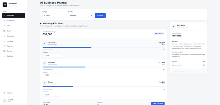Click the Sales chart icon in sidebar
This screenshot has height=105, width=220.
(x=4, y=26)
